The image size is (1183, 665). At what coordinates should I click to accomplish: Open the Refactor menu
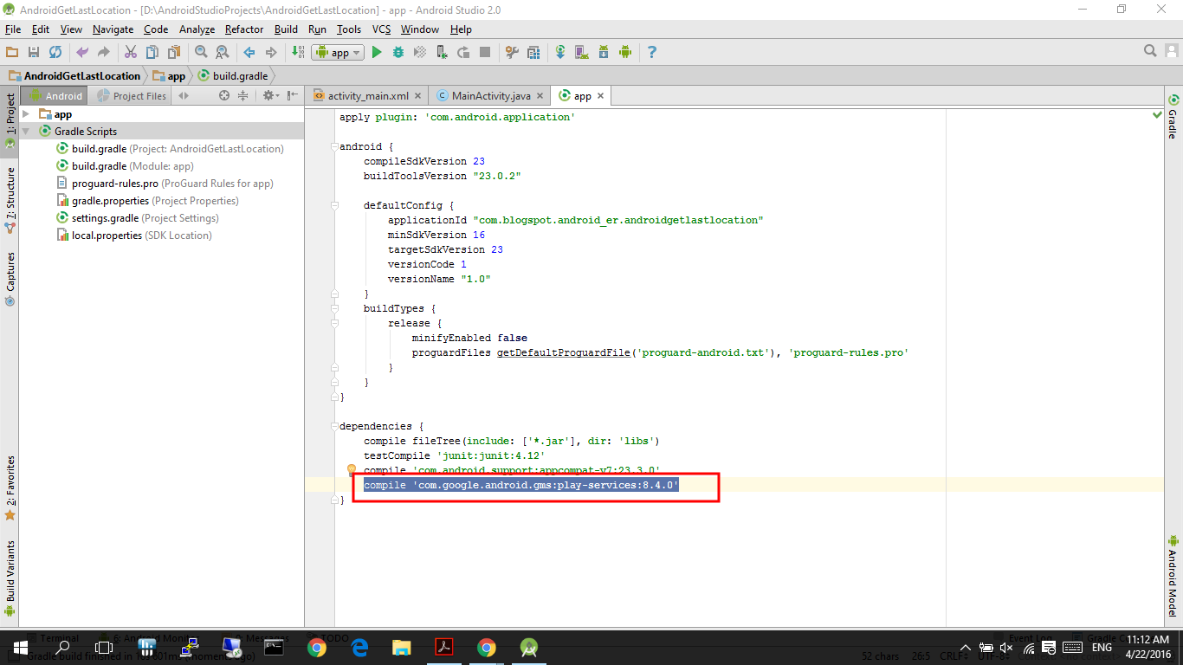[x=244, y=29]
